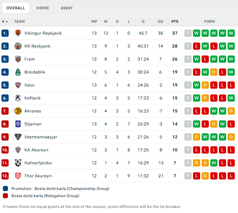Screen dimensions: 238x213
Task: Click the Thor Akureyri red crest
Action: (18, 176)
